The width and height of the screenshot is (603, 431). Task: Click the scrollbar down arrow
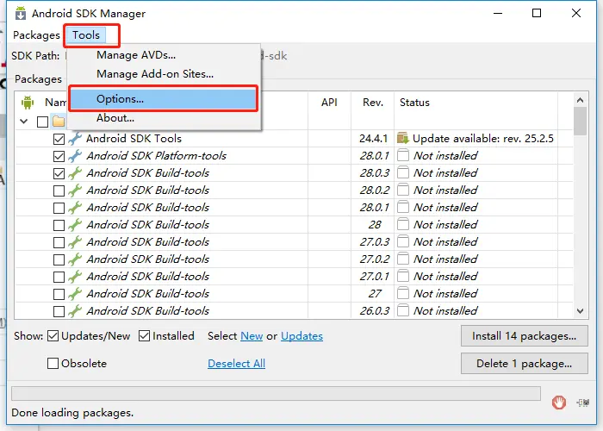(581, 311)
